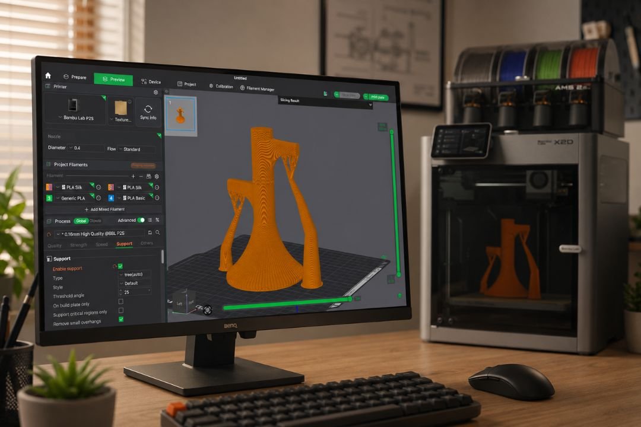Reset Enable support to default arrow

115,266
